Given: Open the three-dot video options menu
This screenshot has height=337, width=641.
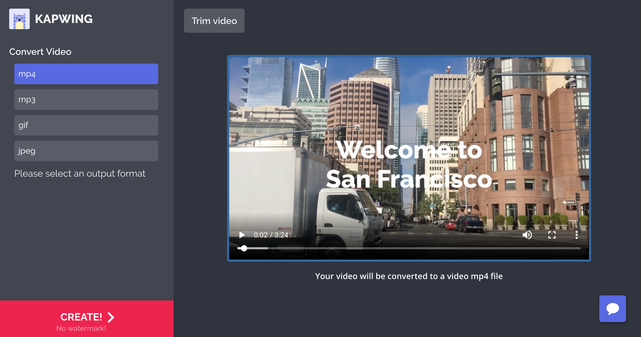Looking at the screenshot, I should coord(576,235).
